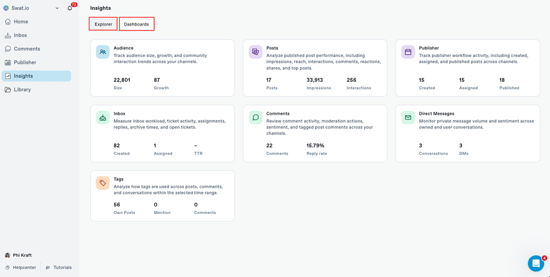The height and width of the screenshot is (277, 550).
Task: Open the Tutorials link
Action: click(63, 267)
